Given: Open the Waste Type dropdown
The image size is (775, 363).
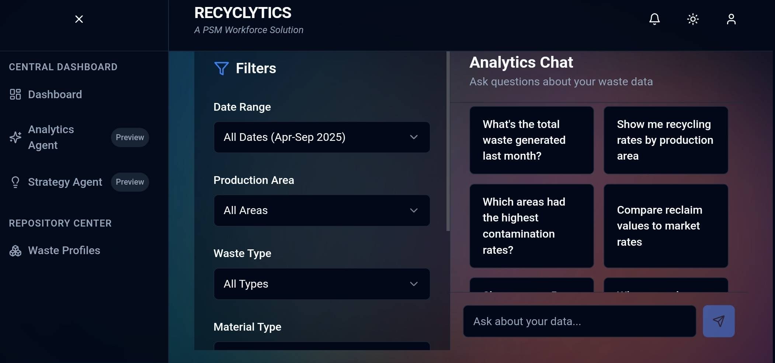Looking at the screenshot, I should [x=321, y=284].
